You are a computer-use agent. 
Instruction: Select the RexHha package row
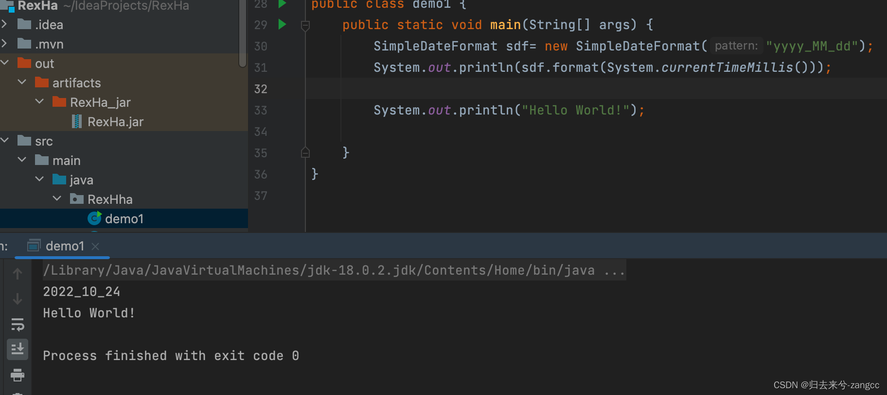pyautogui.click(x=124, y=199)
